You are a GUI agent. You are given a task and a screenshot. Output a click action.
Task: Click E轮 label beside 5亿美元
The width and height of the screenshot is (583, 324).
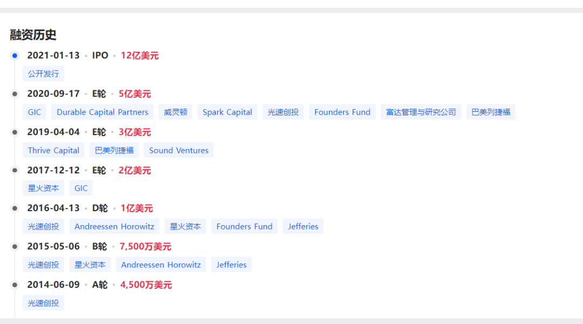point(99,94)
